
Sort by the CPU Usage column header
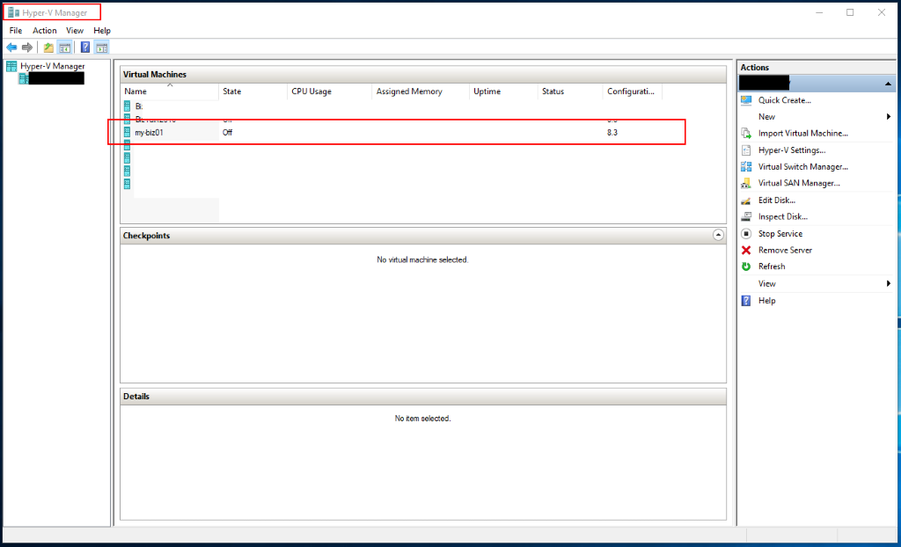coord(330,91)
